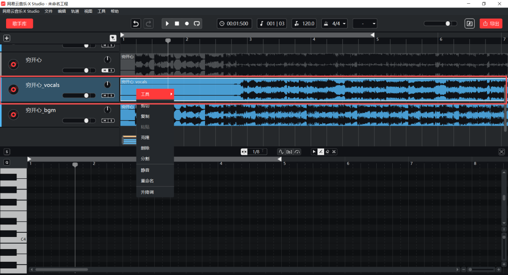
Task: Select the arrow pointer tool in piano roll
Action: 314,152
